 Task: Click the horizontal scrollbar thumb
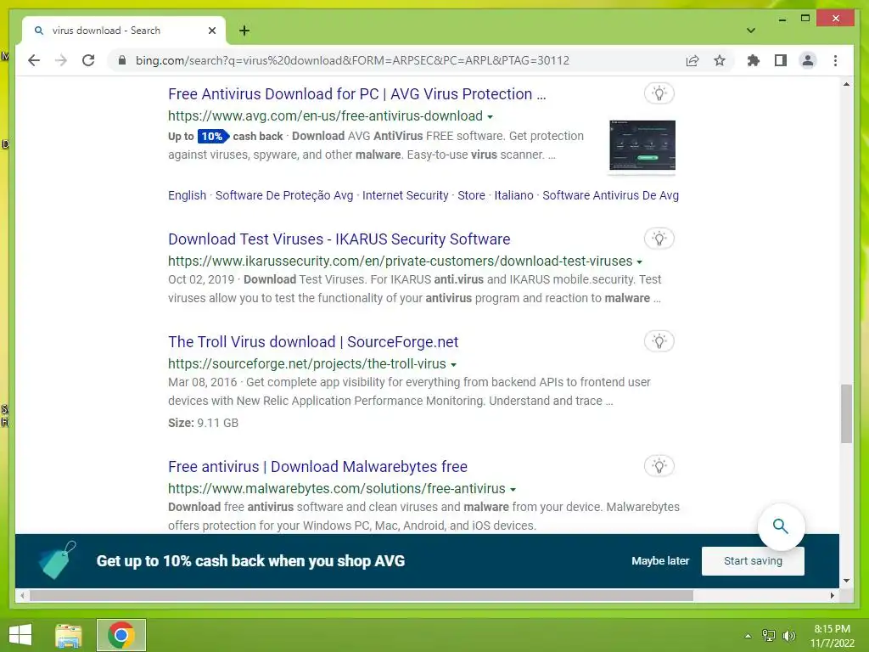[362, 595]
